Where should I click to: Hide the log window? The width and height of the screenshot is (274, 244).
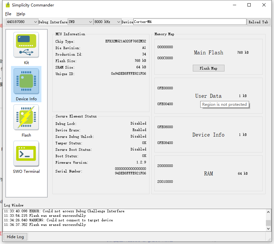(x=15, y=237)
